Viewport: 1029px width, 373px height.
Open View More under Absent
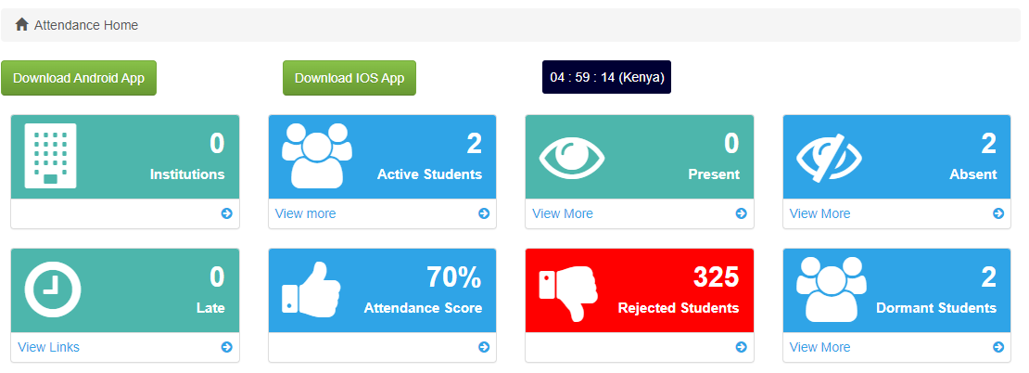click(x=819, y=213)
